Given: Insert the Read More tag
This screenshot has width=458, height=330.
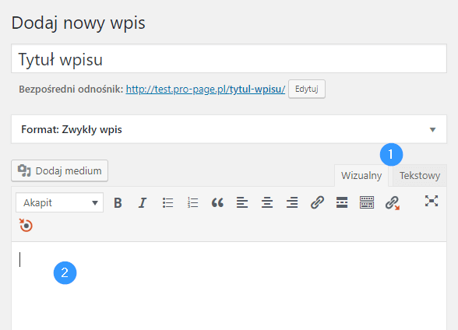Looking at the screenshot, I should [342, 202].
